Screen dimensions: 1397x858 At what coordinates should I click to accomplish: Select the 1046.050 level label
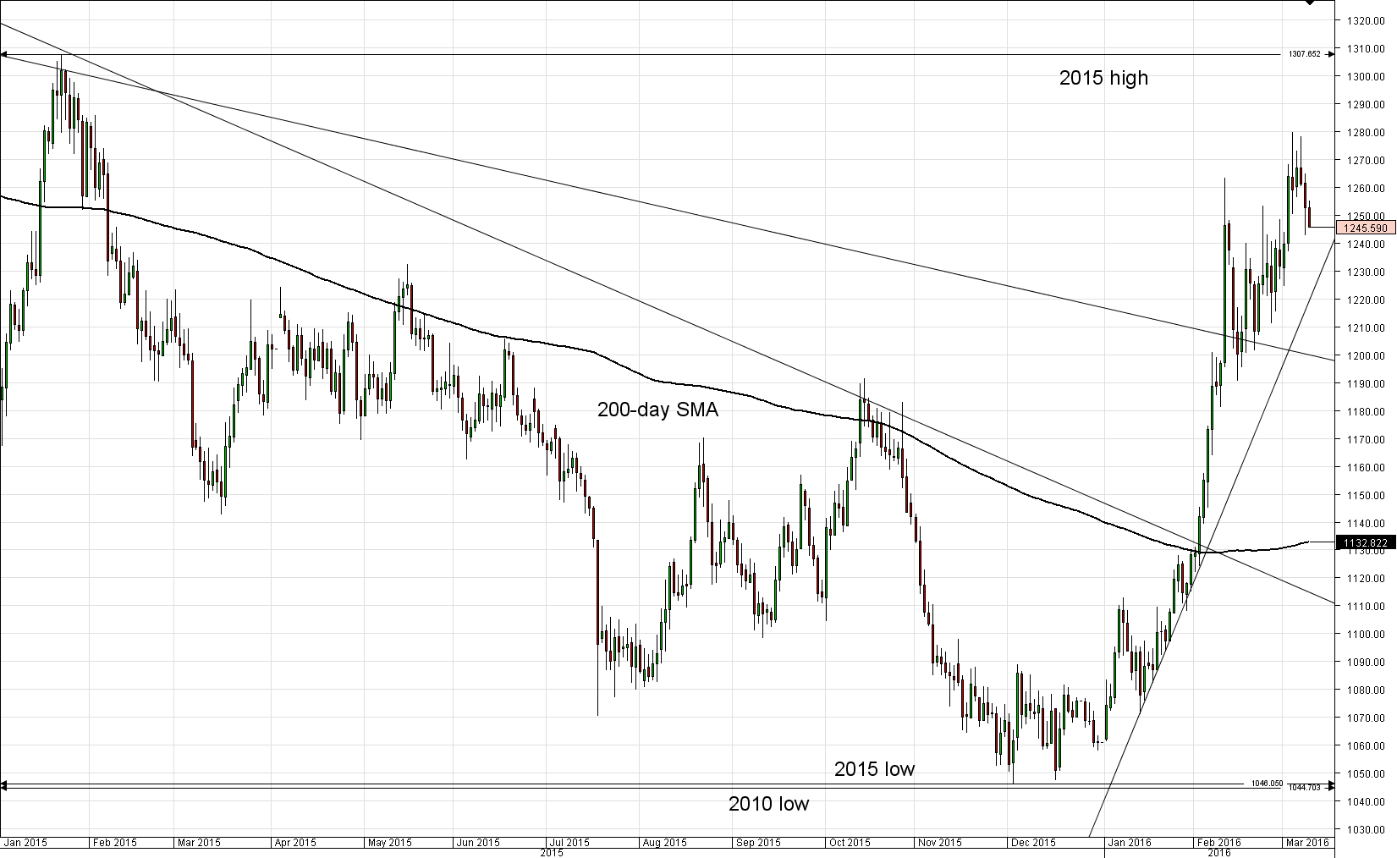(1267, 783)
